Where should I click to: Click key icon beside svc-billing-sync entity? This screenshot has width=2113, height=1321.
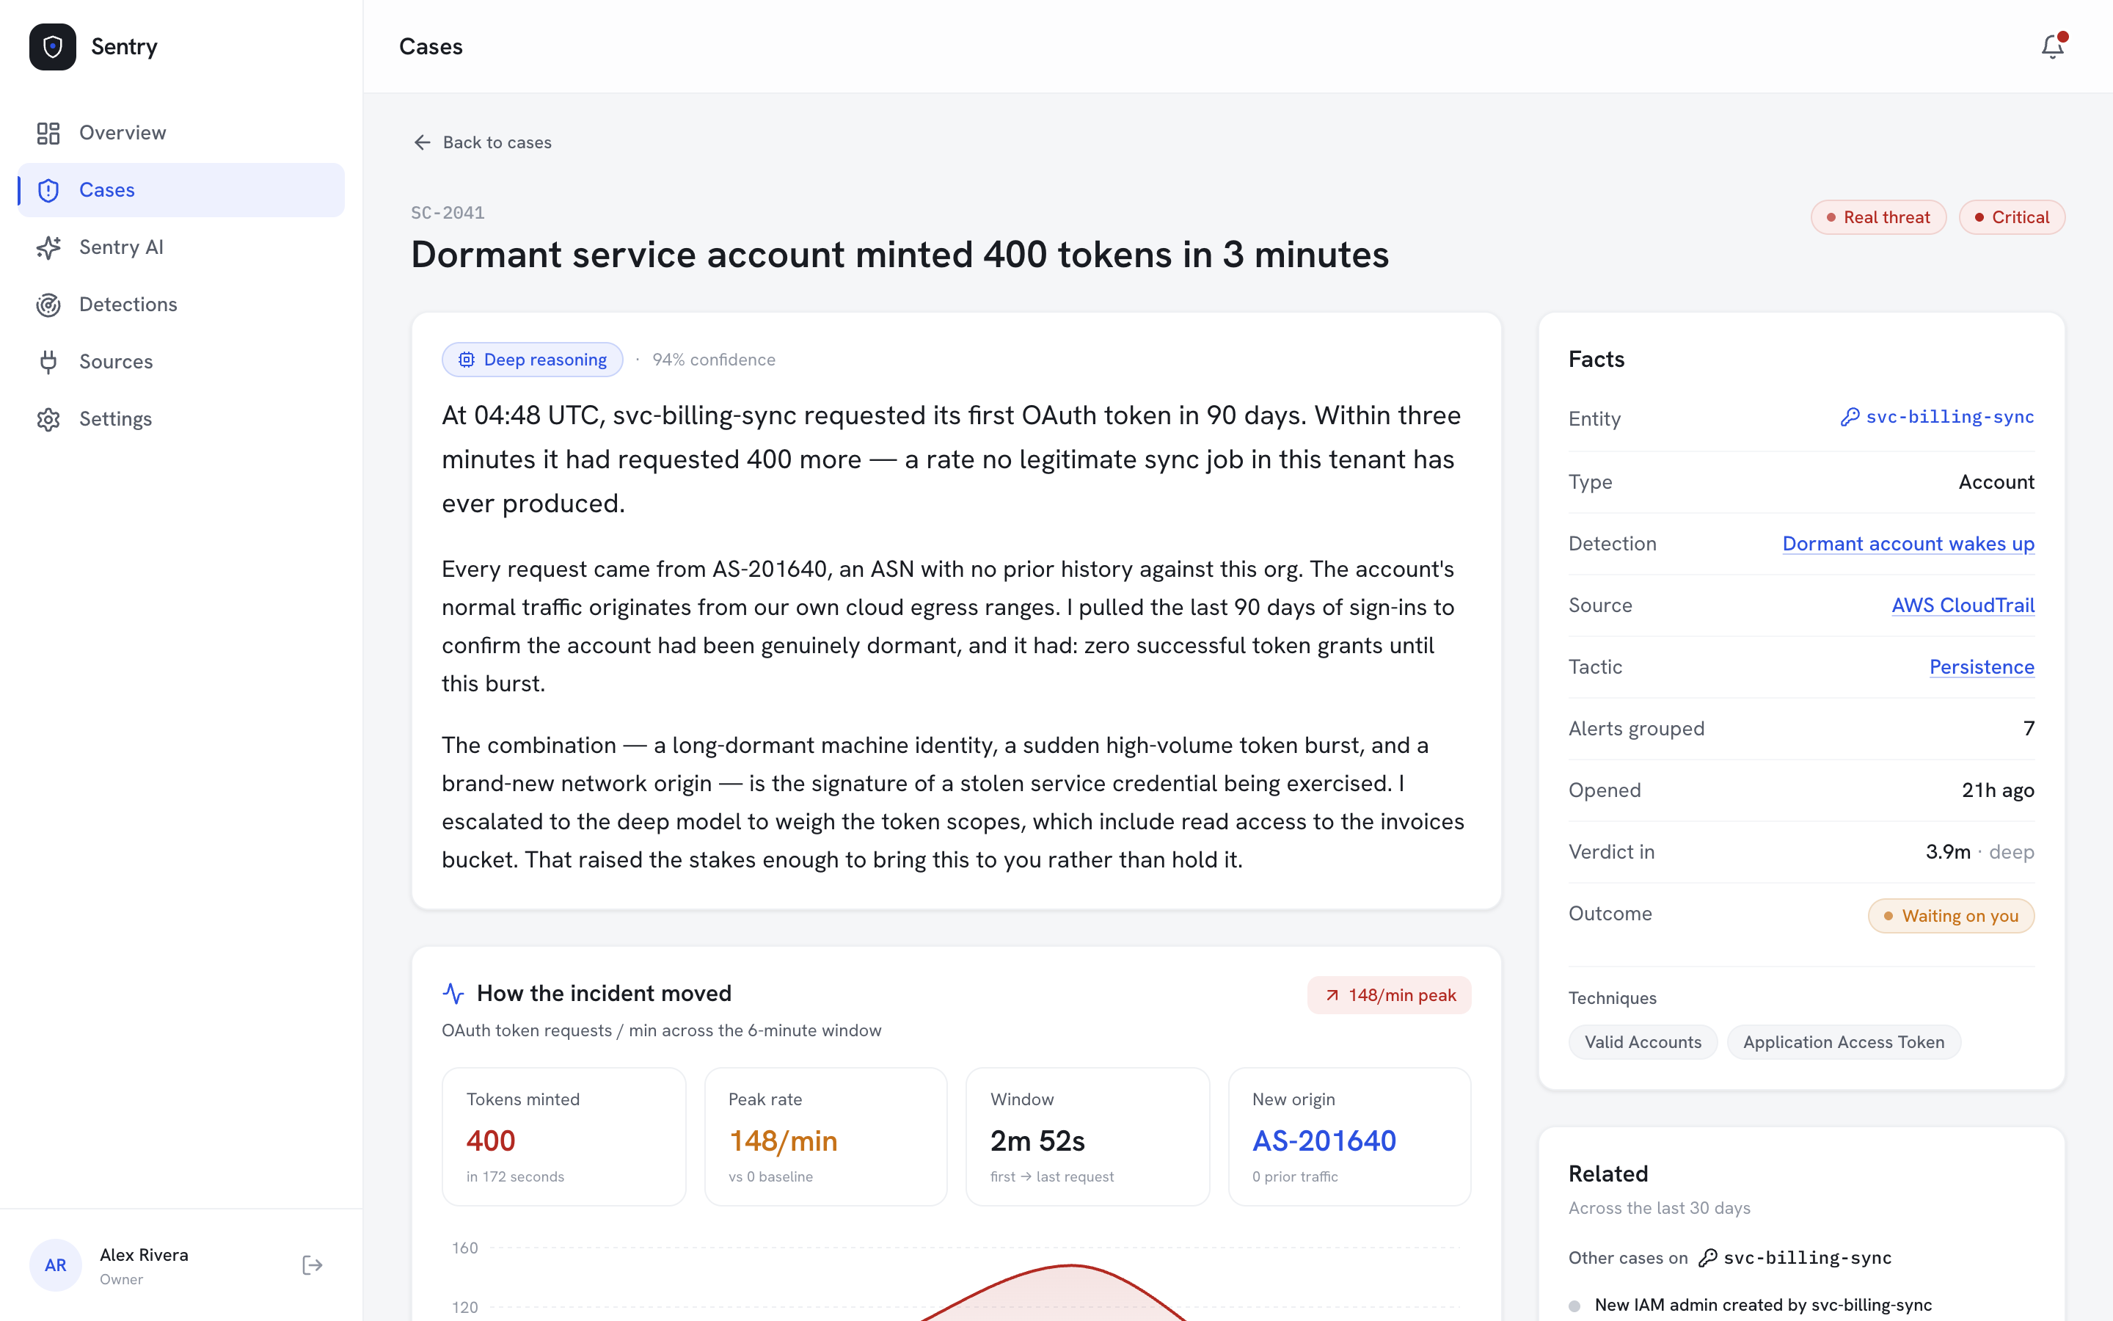point(1850,418)
